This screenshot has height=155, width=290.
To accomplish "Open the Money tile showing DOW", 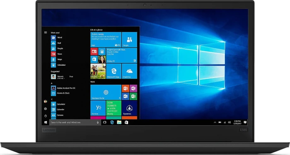I will pos(114,108).
